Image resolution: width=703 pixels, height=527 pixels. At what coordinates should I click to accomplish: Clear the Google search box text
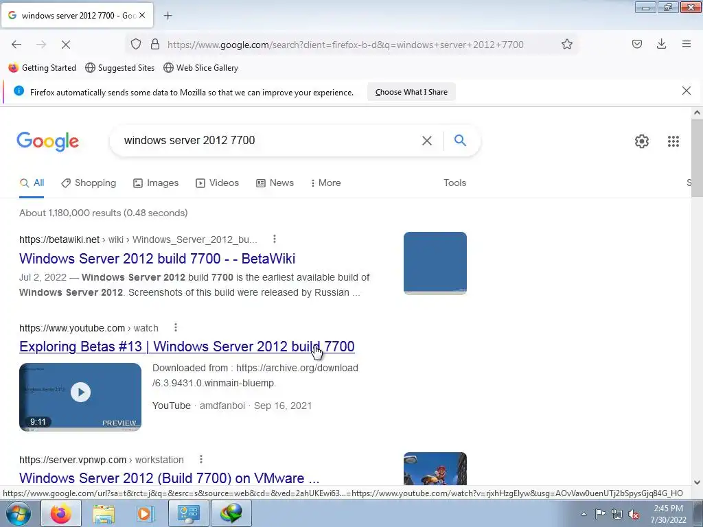coord(427,141)
